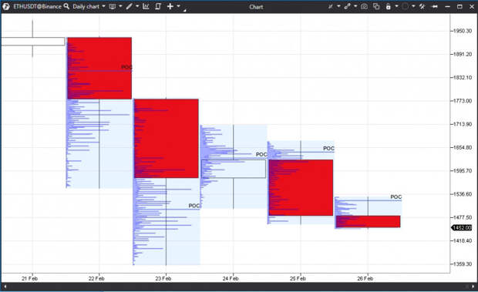This screenshot has width=478, height=292.
Task: Click the duplicate chart windows icon
Action: tap(376, 6)
